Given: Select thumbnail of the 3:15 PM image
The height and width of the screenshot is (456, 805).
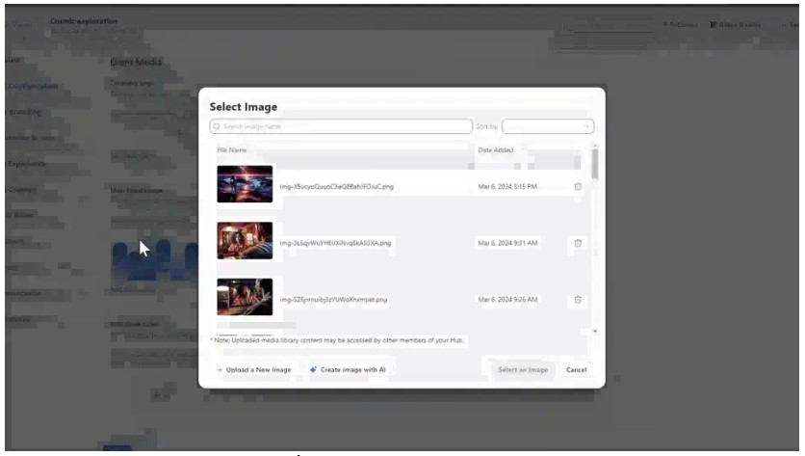Looking at the screenshot, I should coord(245,184).
